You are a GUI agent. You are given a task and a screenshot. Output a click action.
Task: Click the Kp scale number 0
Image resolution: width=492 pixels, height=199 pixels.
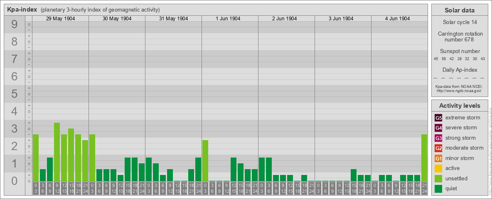[x=15, y=181]
